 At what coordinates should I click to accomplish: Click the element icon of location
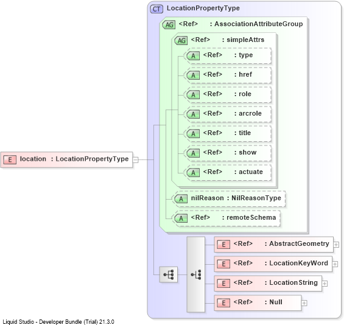(x=10, y=159)
